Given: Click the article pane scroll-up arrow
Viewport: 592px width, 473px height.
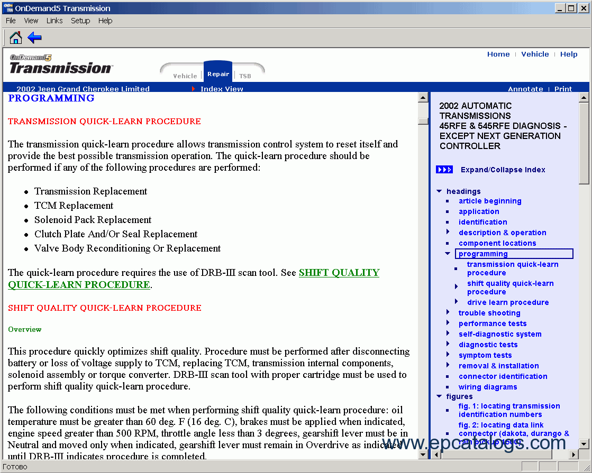Looking at the screenshot, I should coord(423,98).
